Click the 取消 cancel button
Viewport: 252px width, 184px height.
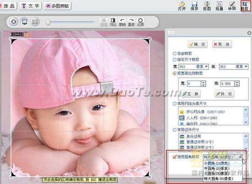[x=222, y=44]
